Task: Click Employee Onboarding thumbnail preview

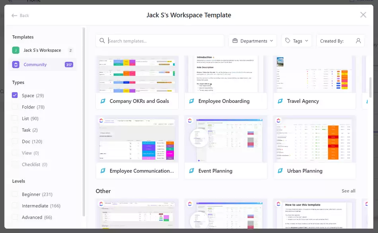Action: click(226, 75)
